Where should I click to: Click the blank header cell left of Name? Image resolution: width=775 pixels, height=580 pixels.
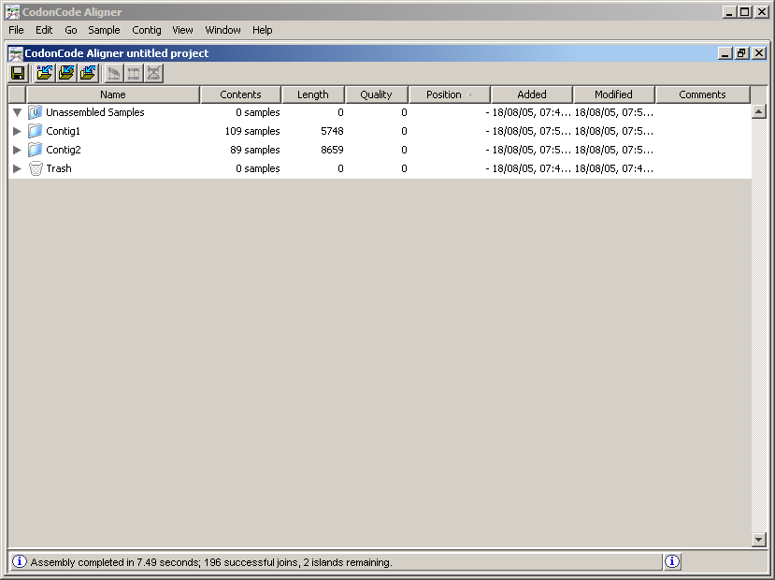pyautogui.click(x=18, y=94)
